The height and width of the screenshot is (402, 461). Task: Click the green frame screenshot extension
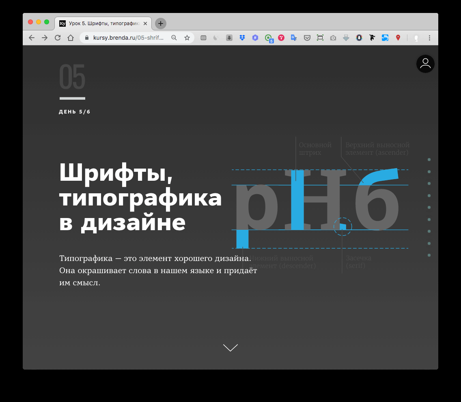[320, 38]
